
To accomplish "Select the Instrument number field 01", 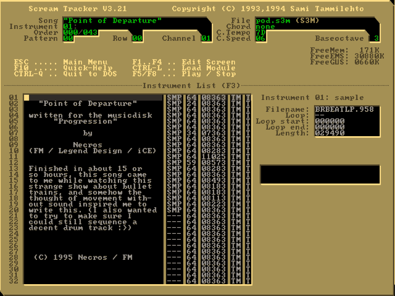I will pyautogui.click(x=68, y=27).
